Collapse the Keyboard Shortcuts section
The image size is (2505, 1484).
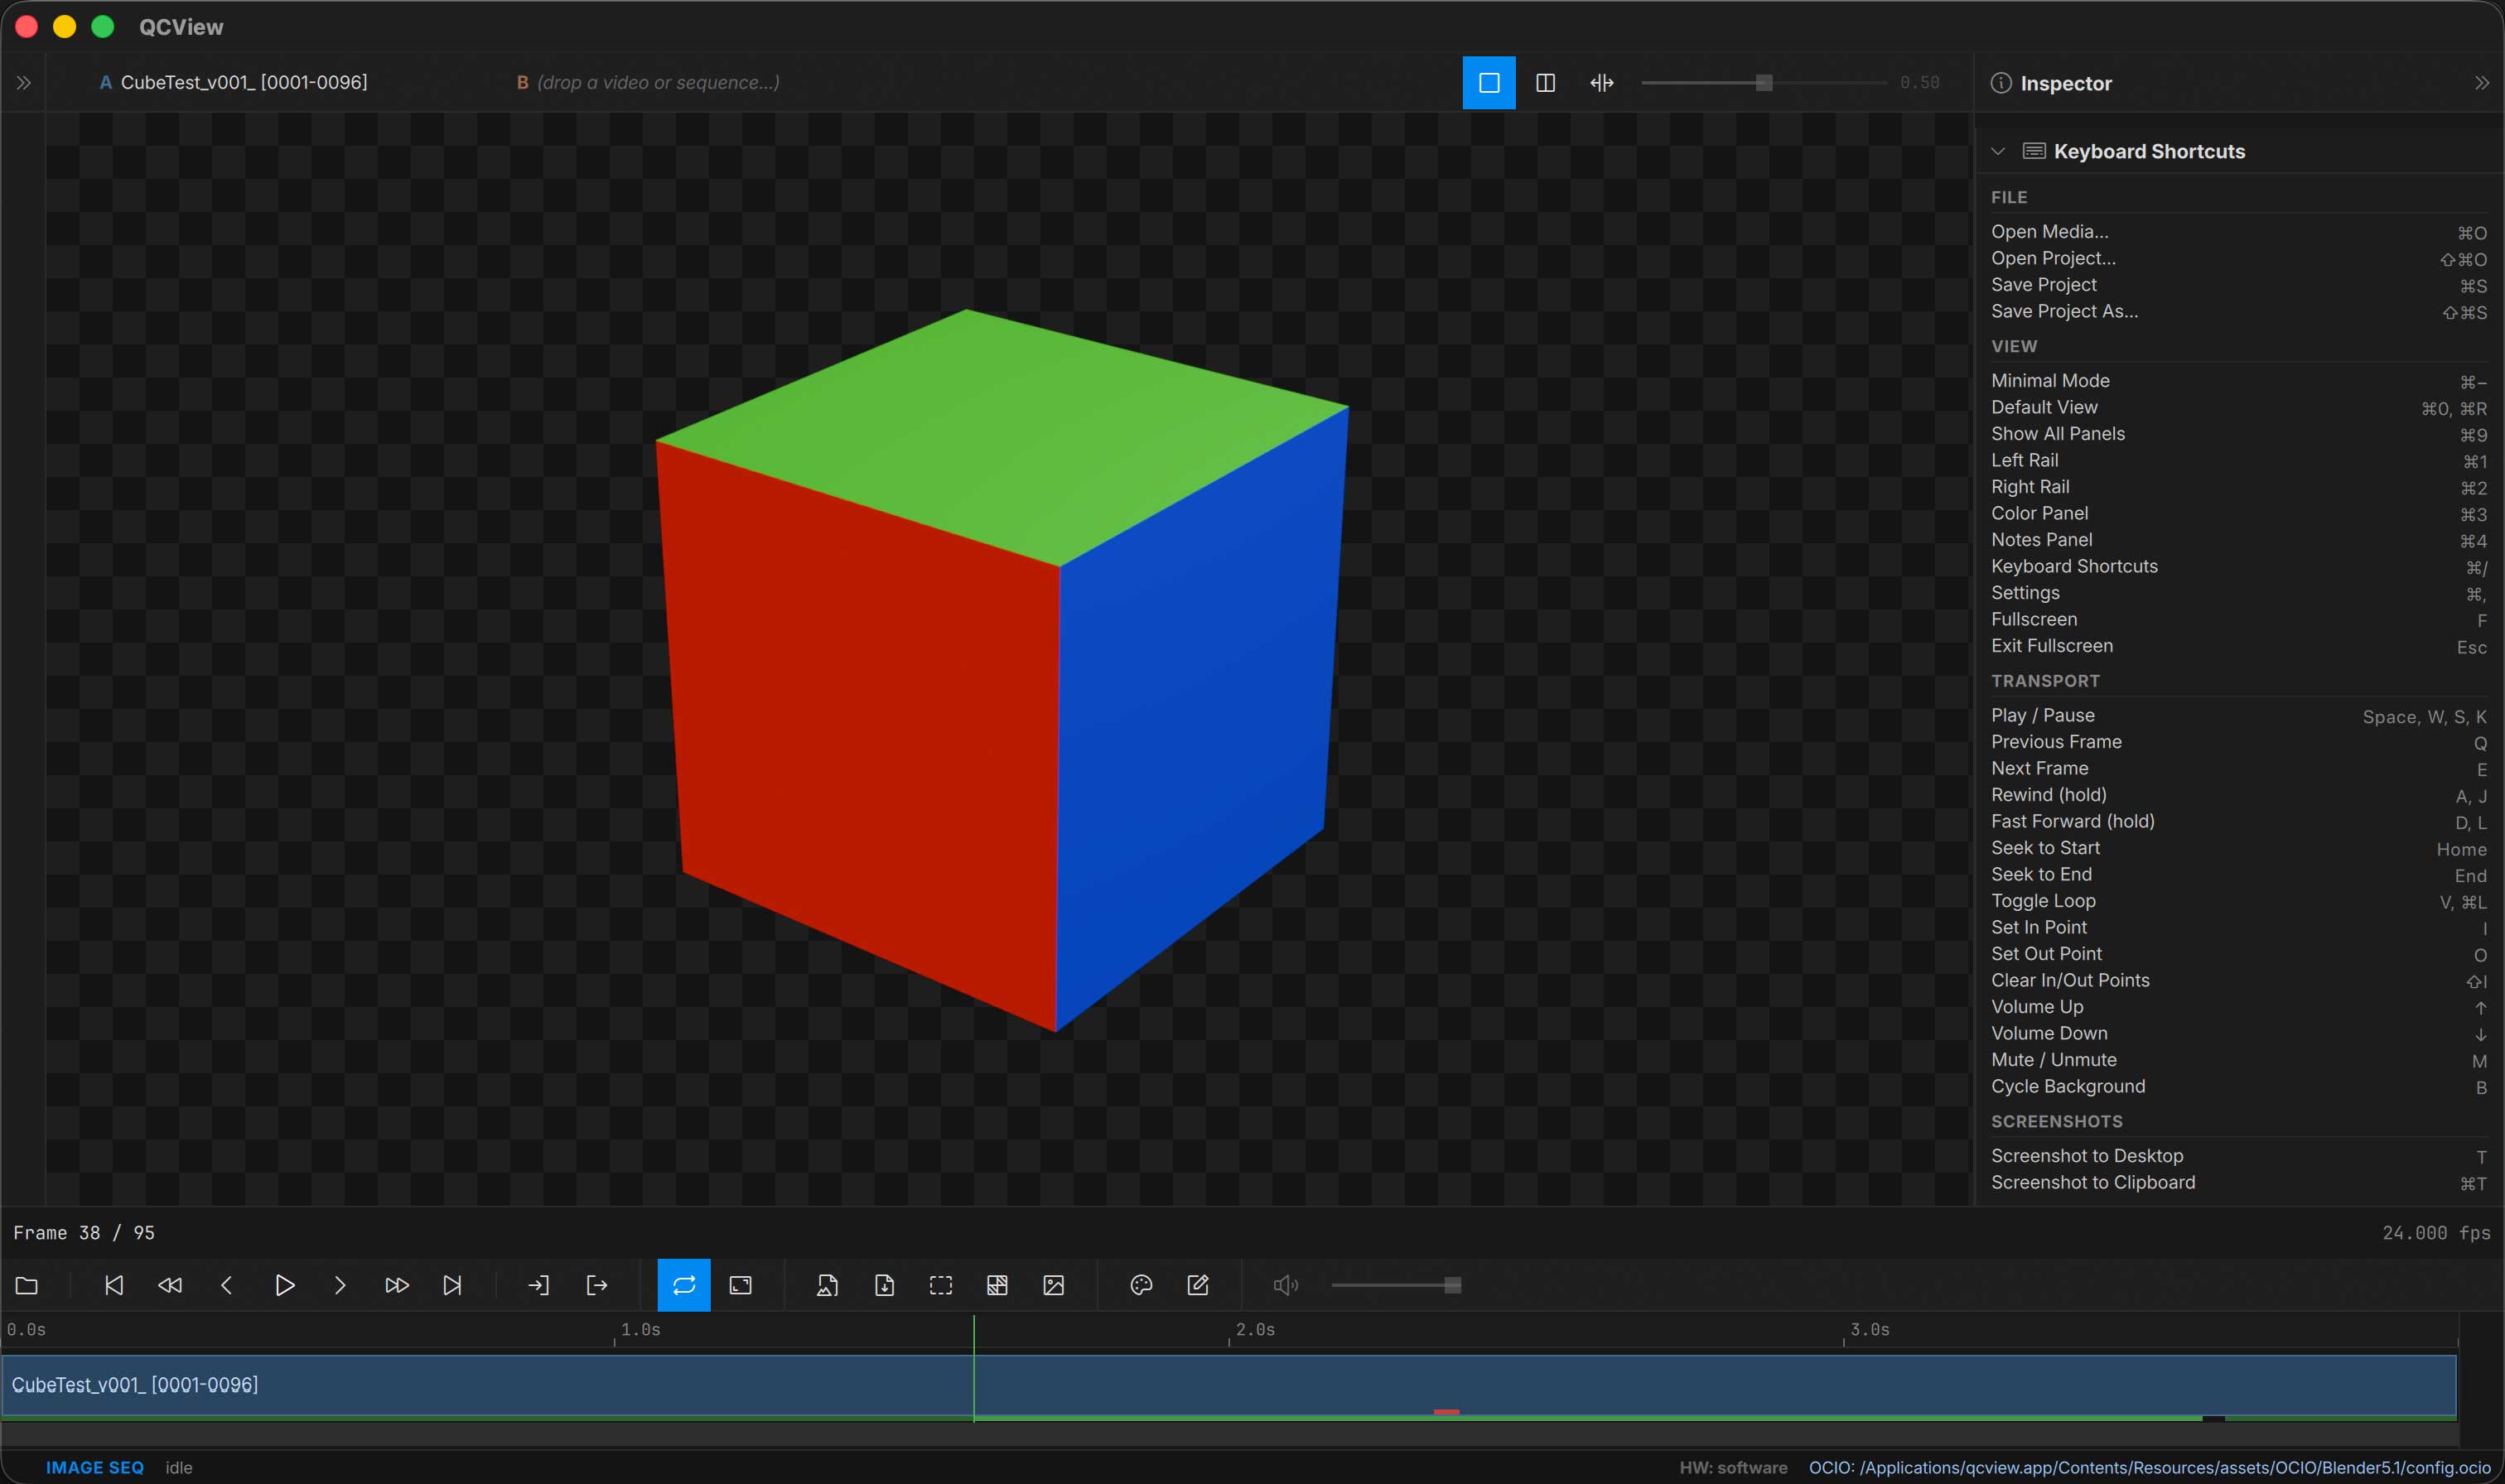point(1998,151)
